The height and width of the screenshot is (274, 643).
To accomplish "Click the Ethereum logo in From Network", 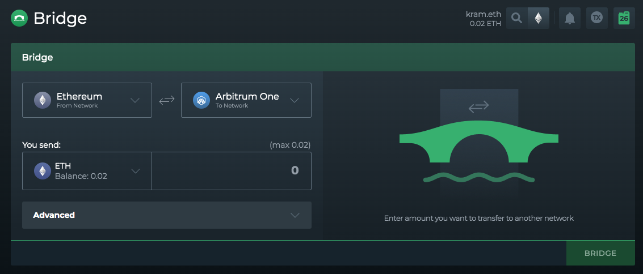I will [42, 100].
